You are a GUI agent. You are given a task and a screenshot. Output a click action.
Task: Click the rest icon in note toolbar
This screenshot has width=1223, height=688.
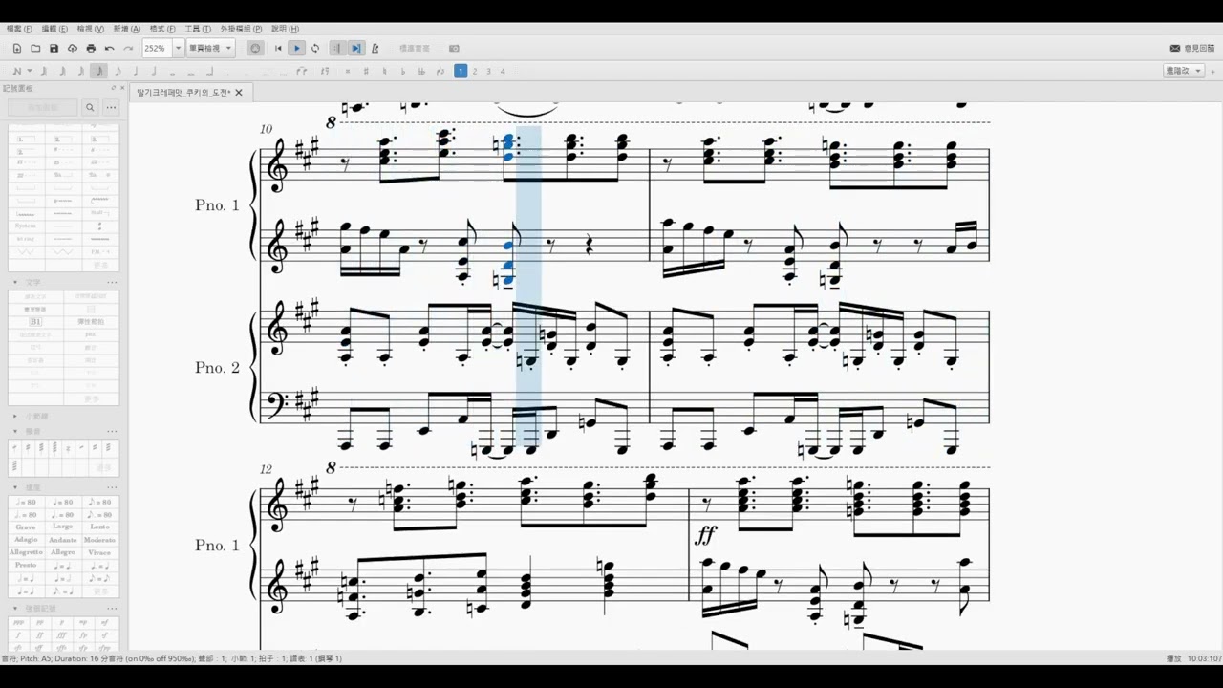click(x=326, y=71)
